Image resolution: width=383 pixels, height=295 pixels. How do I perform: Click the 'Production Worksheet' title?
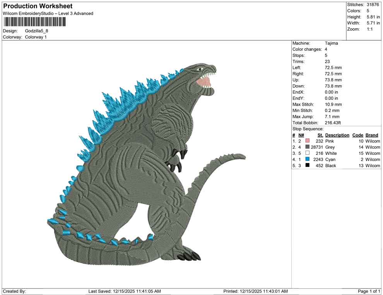click(38, 6)
